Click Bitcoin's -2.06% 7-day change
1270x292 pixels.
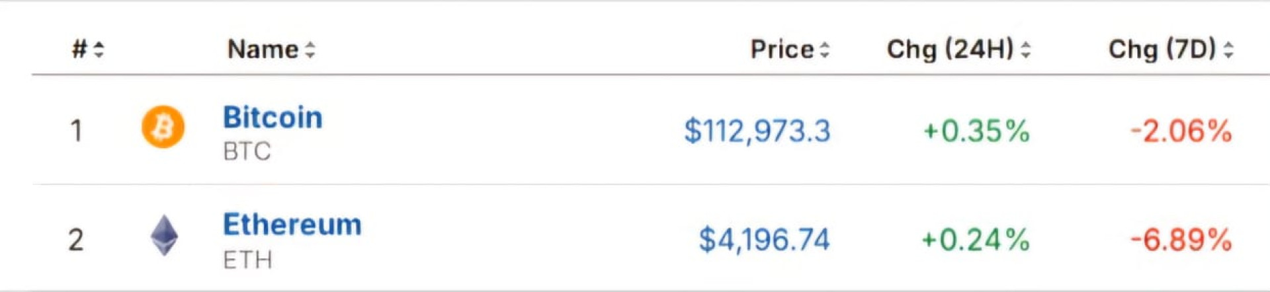(x=1181, y=131)
